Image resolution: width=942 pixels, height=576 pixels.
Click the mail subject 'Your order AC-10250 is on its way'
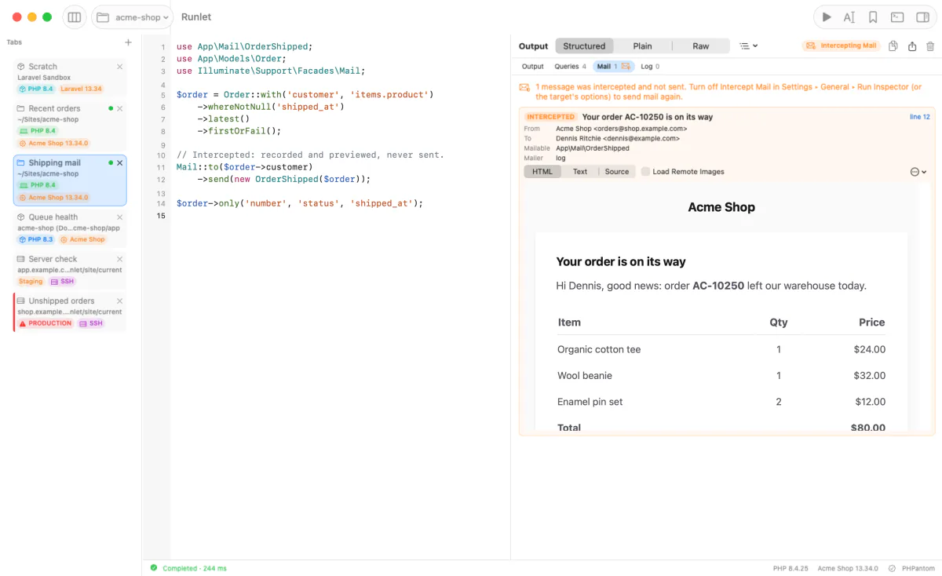click(x=648, y=117)
